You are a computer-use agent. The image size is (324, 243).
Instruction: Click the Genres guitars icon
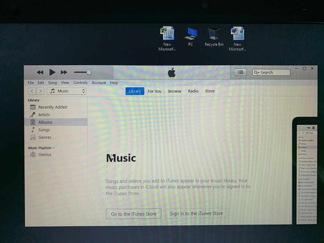pyautogui.click(x=33, y=137)
